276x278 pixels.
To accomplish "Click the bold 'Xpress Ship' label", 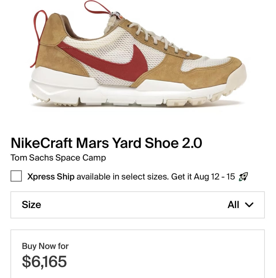I will [51, 176].
